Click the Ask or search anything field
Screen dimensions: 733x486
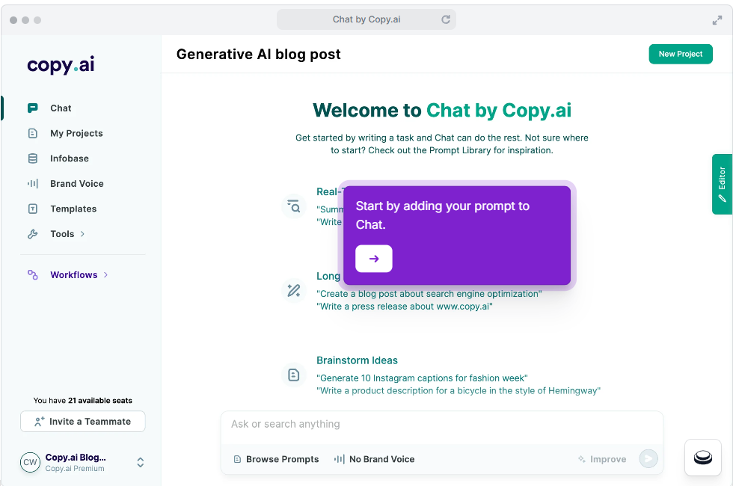click(x=442, y=423)
